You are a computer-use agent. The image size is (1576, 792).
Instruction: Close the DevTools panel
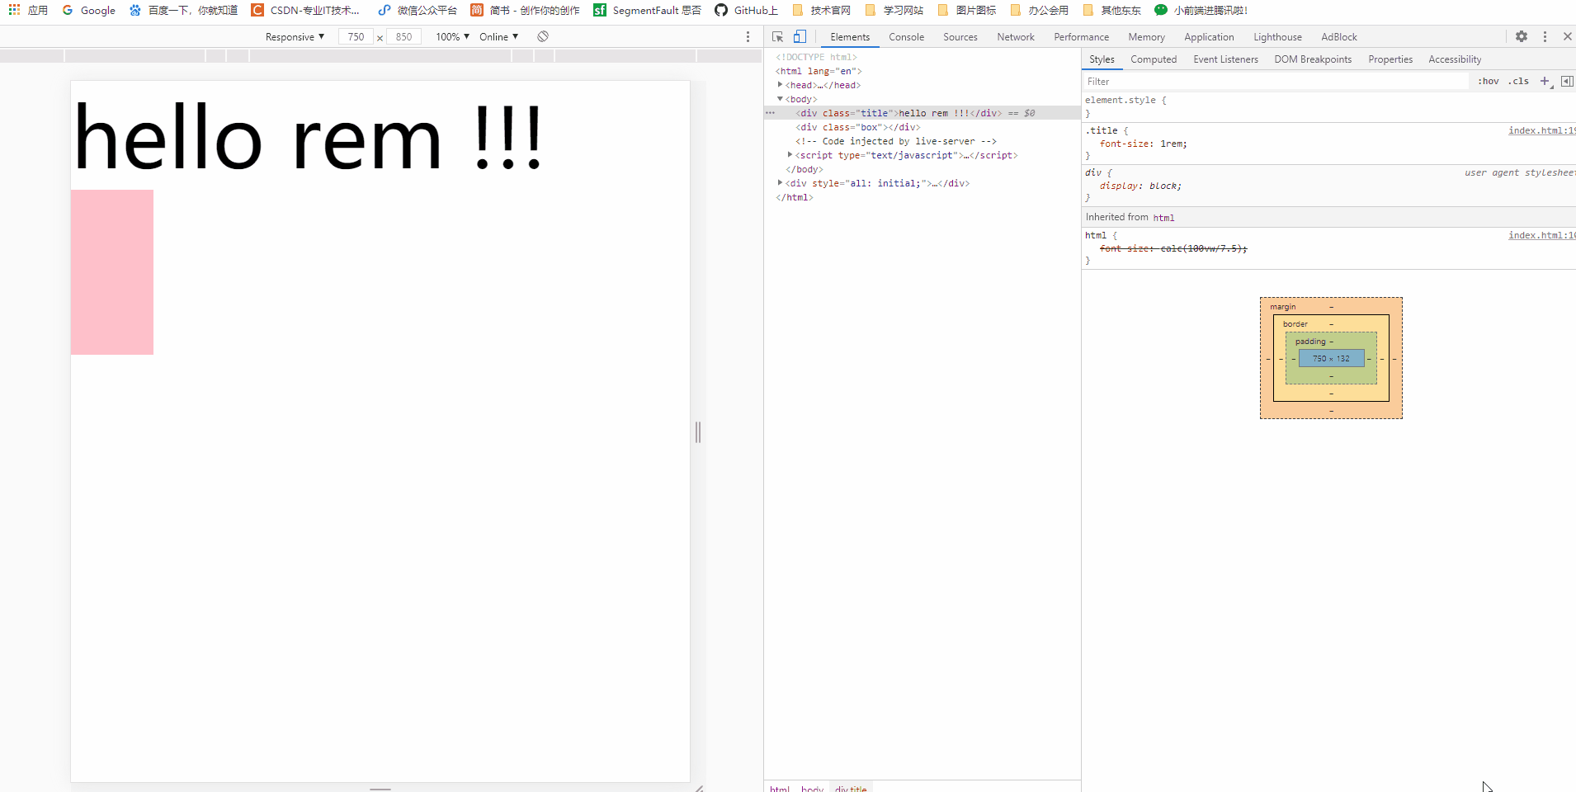[x=1568, y=36]
